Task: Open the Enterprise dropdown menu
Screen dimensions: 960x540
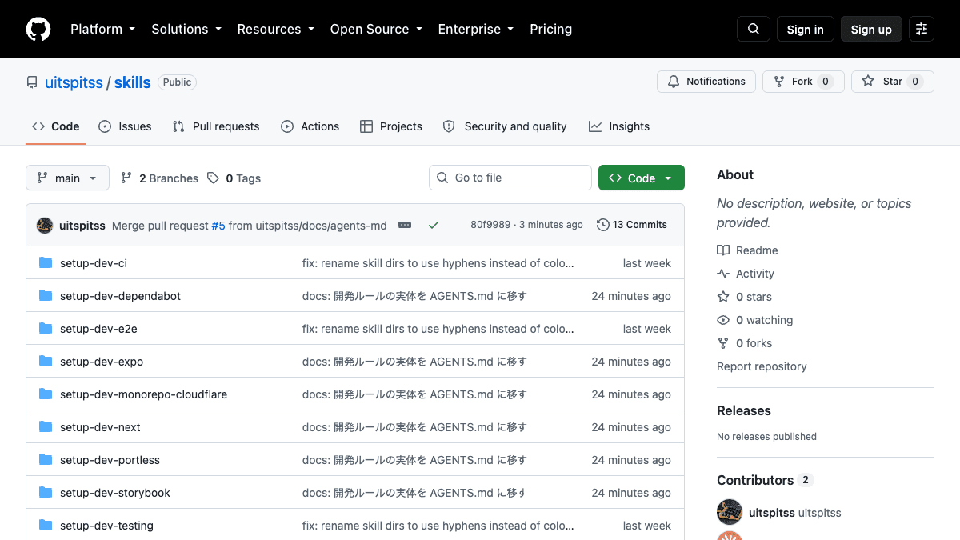Action: click(476, 29)
